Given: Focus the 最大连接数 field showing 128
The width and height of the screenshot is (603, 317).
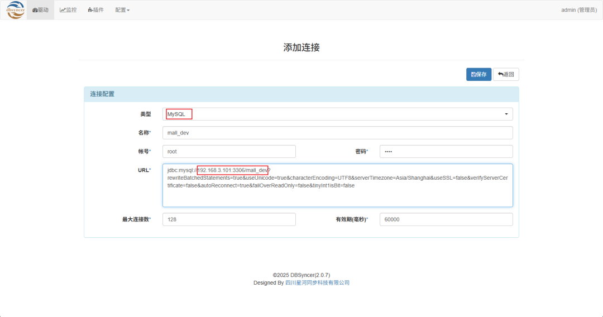Looking at the screenshot, I should [x=229, y=219].
